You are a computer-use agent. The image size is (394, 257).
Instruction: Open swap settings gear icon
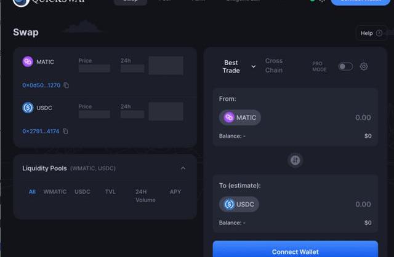pyautogui.click(x=364, y=66)
